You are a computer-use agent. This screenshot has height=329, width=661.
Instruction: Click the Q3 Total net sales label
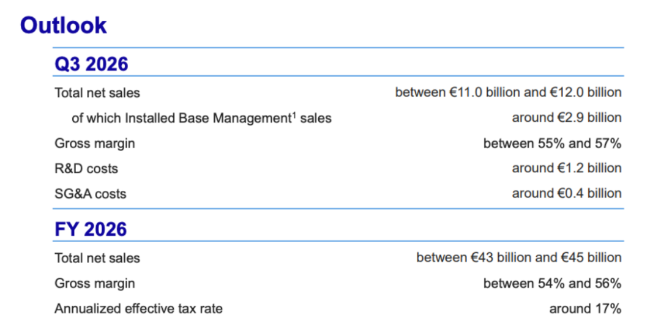(x=97, y=93)
